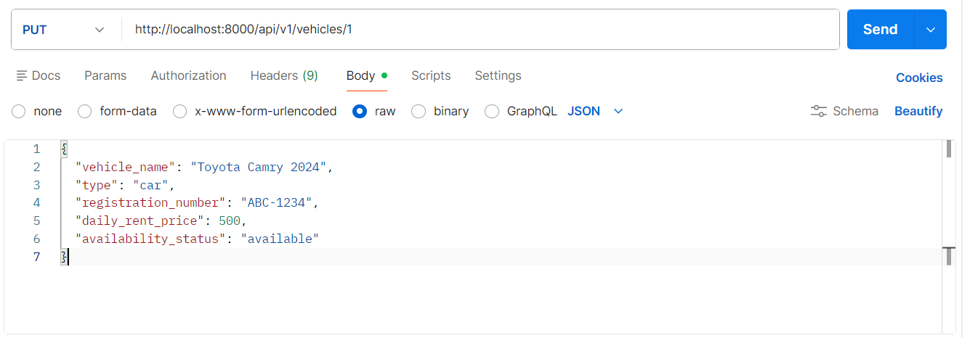970x338 pixels.
Task: Click the Schema sliders icon
Action: coord(818,111)
